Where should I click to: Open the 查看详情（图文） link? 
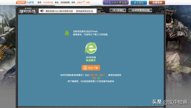97,75
